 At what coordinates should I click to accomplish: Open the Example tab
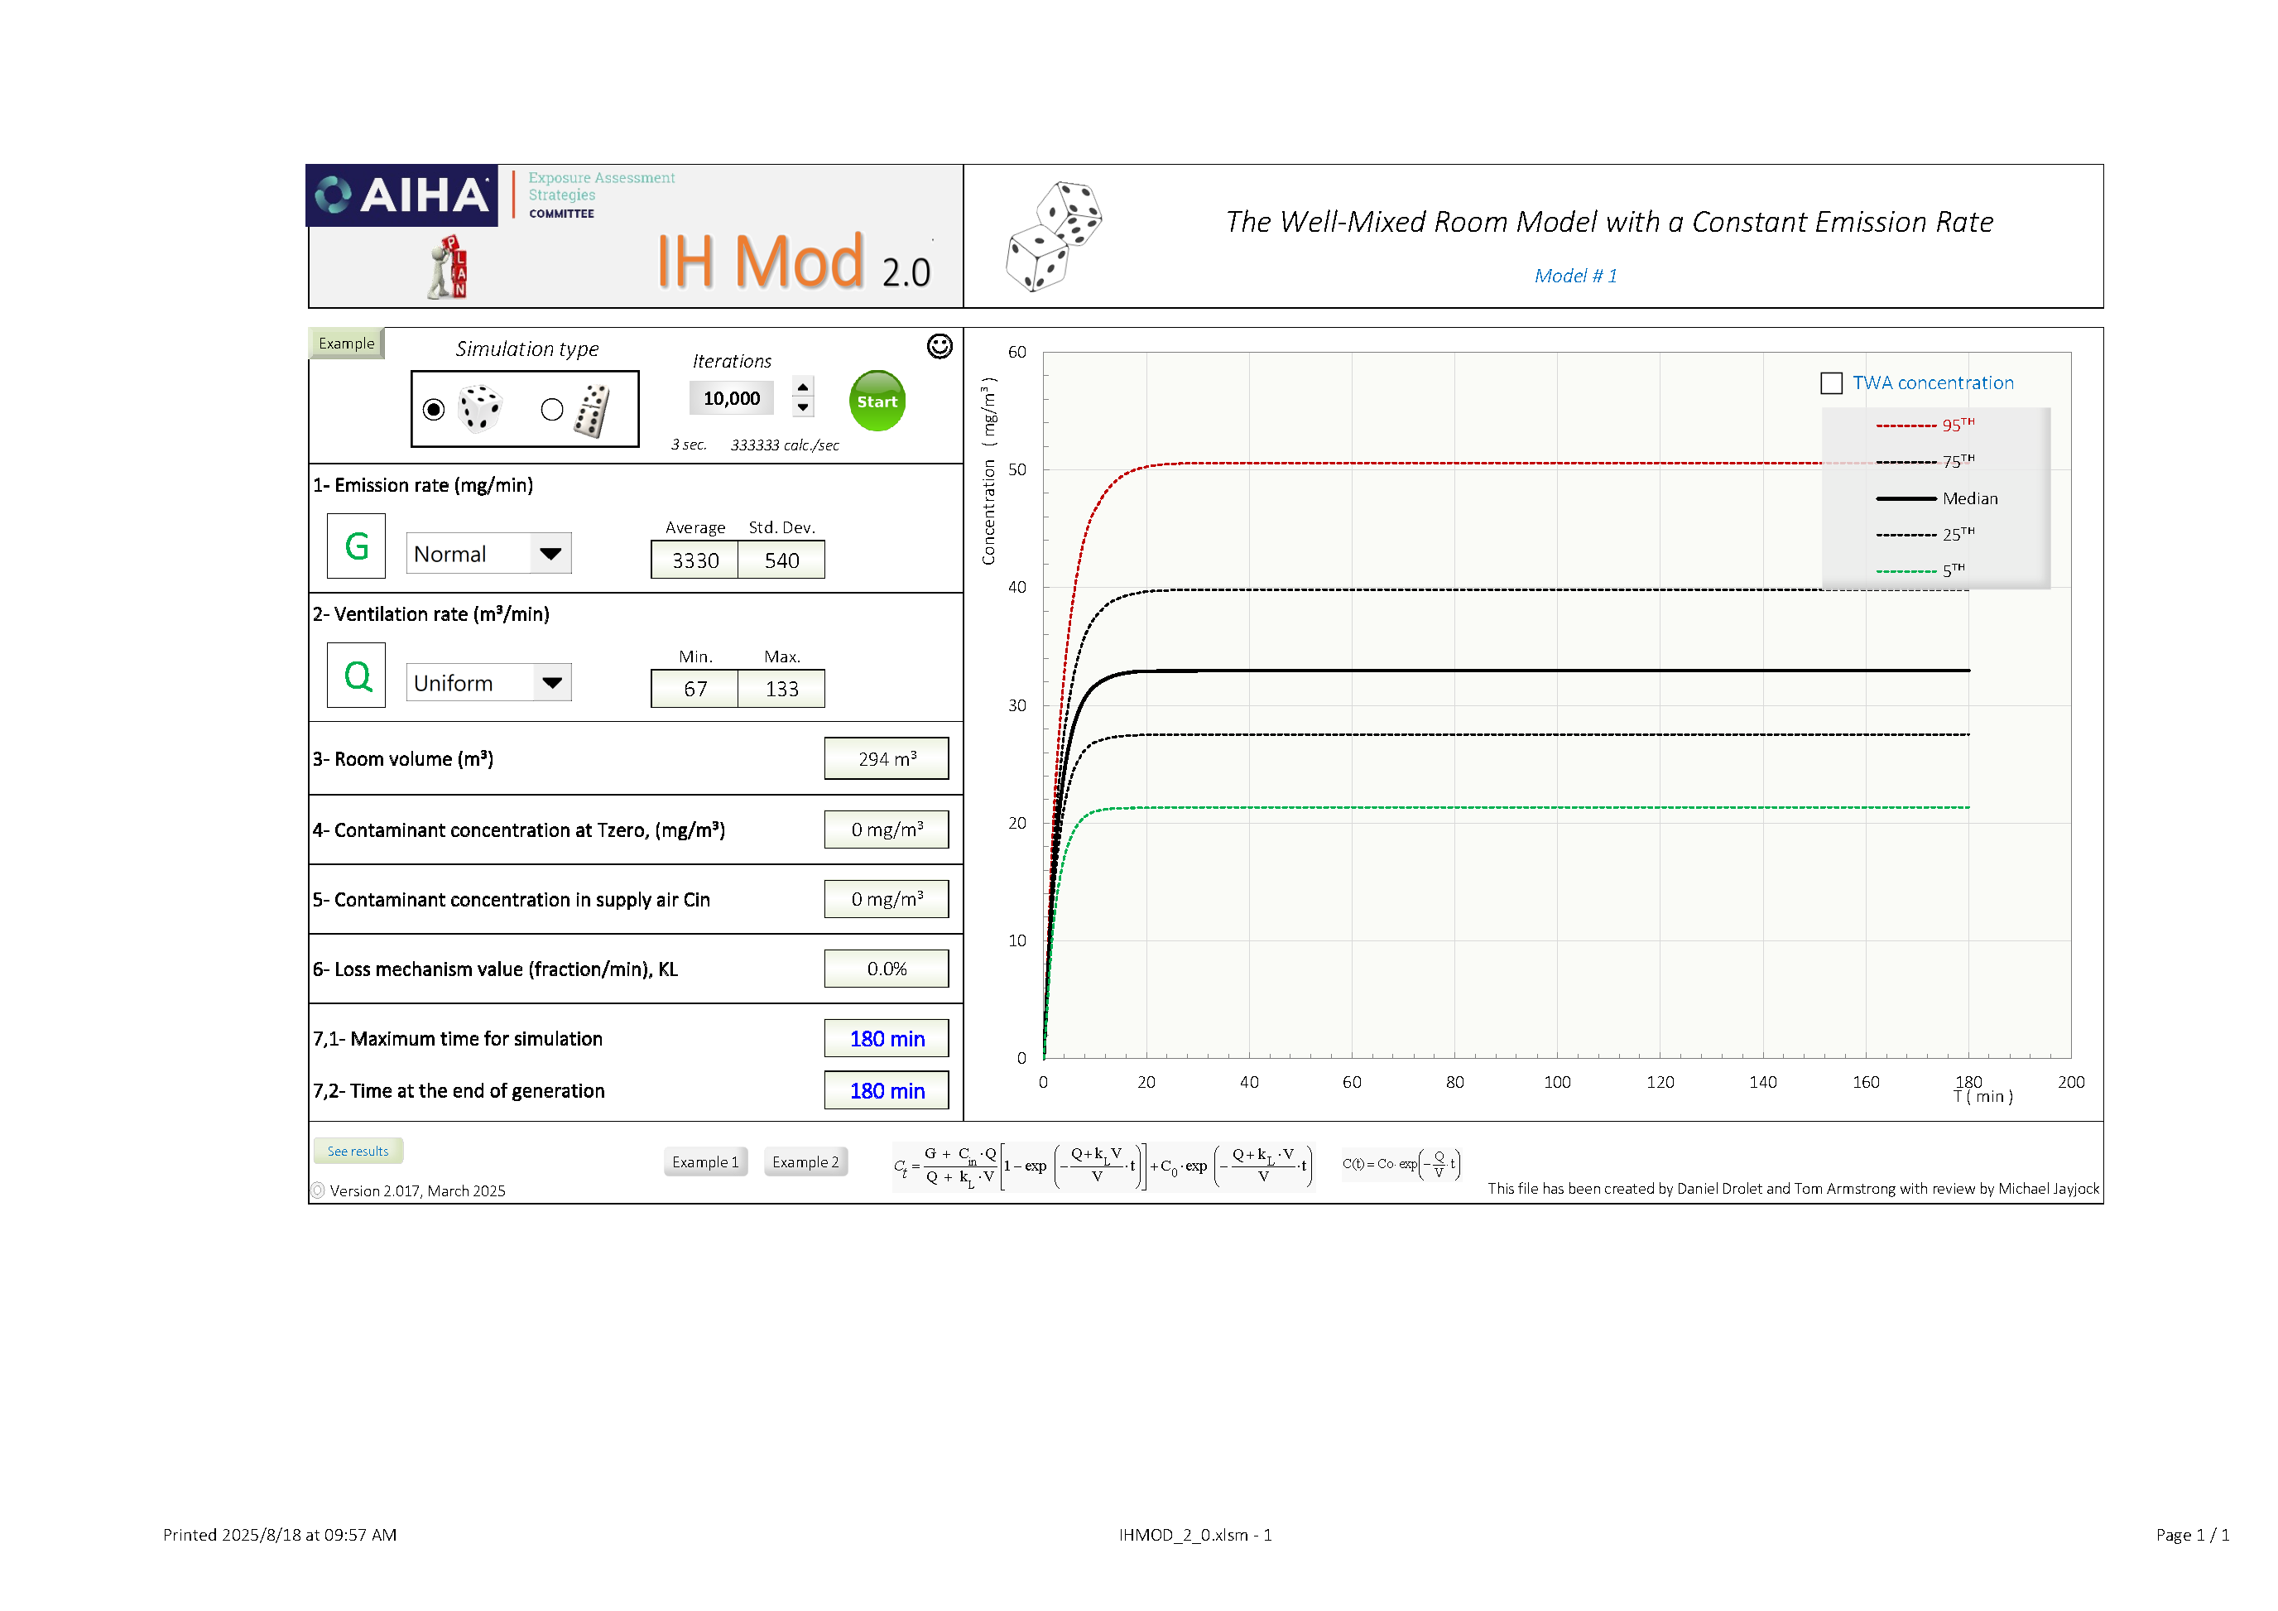pyautogui.click(x=346, y=344)
